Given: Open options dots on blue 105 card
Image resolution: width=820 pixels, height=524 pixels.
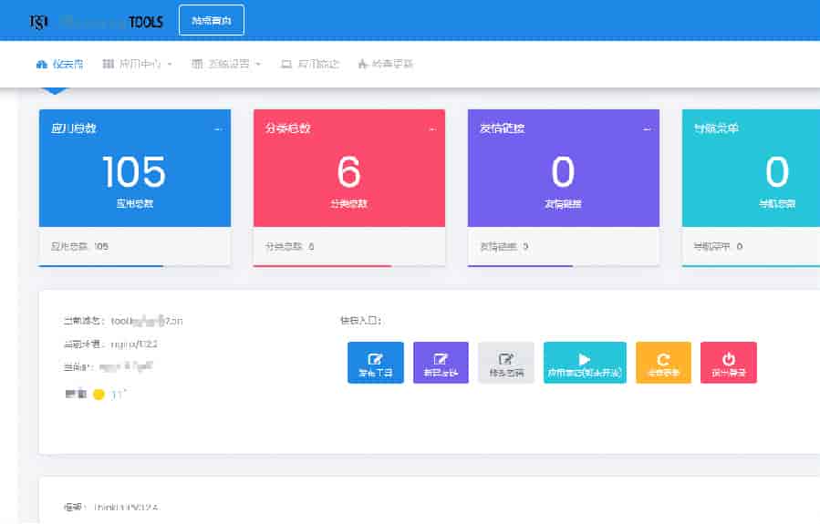Looking at the screenshot, I should 218,129.
